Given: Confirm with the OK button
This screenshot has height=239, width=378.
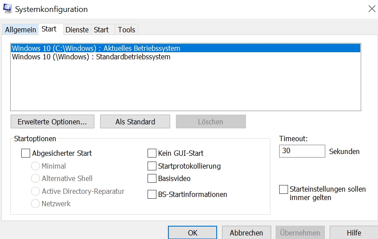Looking at the screenshot, I should tap(193, 232).
